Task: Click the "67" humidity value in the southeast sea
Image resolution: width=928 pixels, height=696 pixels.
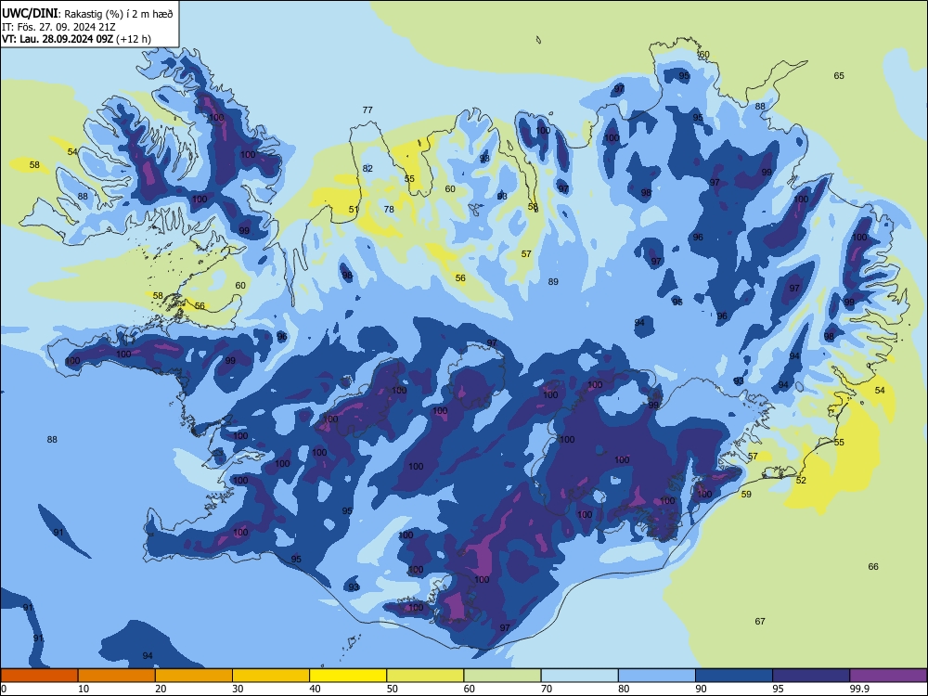Action: click(760, 622)
